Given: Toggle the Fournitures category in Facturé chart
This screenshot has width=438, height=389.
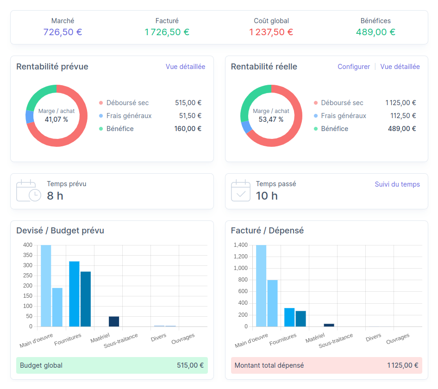Looking at the screenshot, I should (x=283, y=339).
